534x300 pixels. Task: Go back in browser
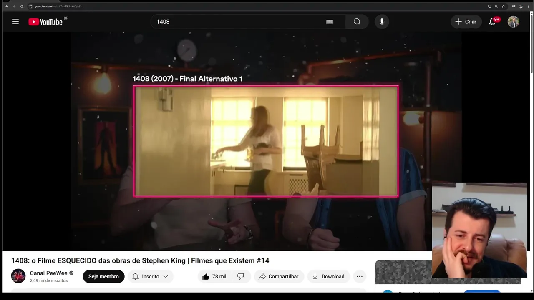pyautogui.click(x=7, y=6)
